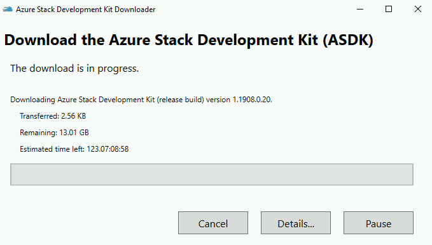Close the Azure Stack Downloader window

pos(417,9)
